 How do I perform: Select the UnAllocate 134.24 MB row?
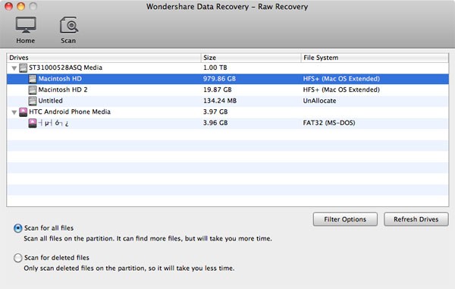[x=227, y=101]
